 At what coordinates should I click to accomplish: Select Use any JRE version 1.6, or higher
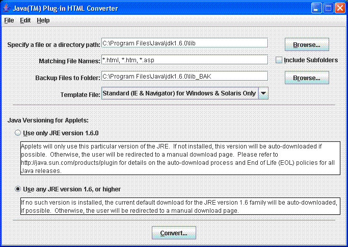[18, 189]
